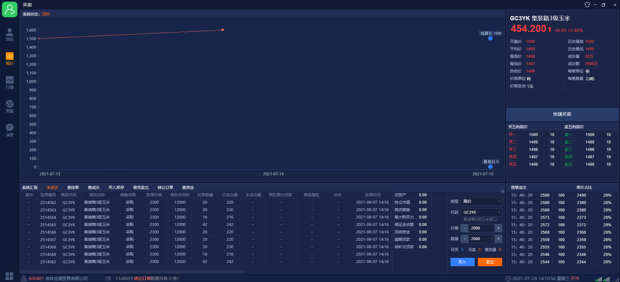
Task: Click the 单价占比 header
Action: [x=584, y=188]
